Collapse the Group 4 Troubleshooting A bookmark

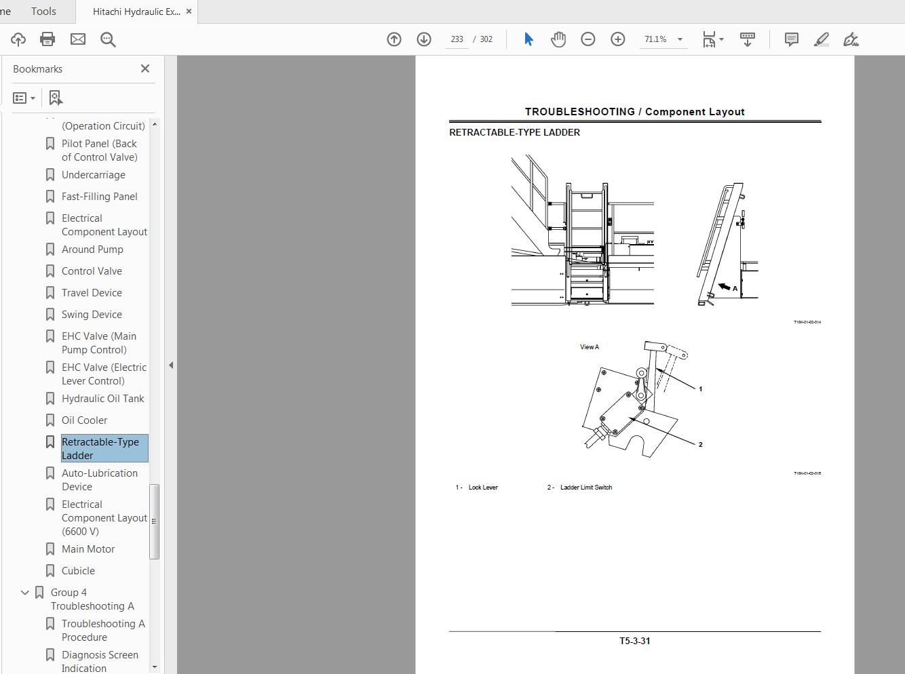click(x=24, y=591)
